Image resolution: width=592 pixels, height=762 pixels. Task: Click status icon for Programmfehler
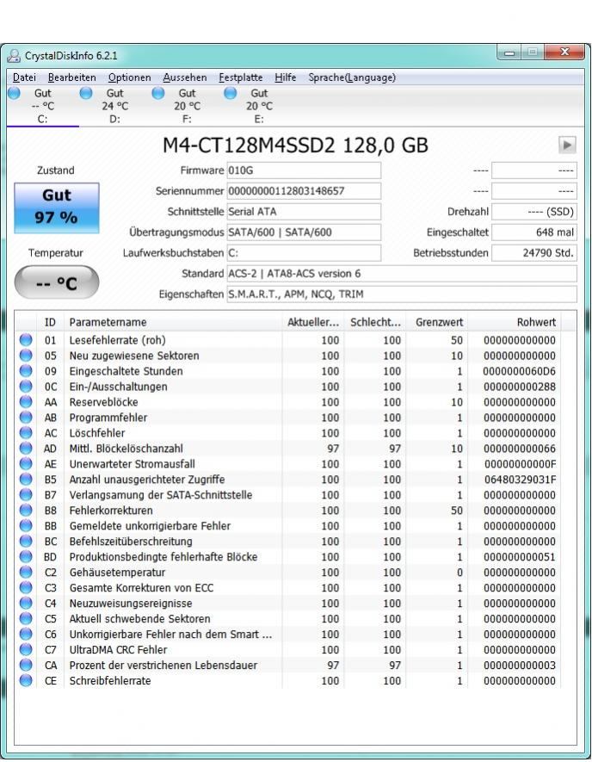pos(26,418)
